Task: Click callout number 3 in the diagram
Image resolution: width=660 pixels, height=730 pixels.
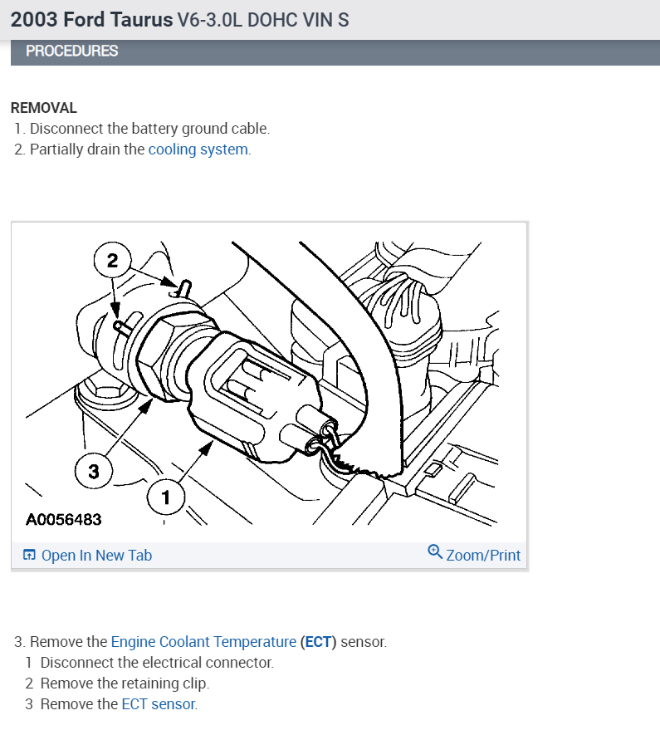Action: click(x=94, y=471)
